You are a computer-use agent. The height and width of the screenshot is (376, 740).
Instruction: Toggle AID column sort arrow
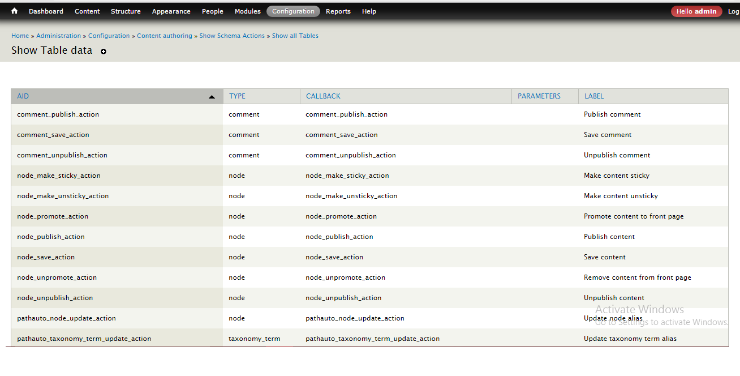(x=212, y=97)
